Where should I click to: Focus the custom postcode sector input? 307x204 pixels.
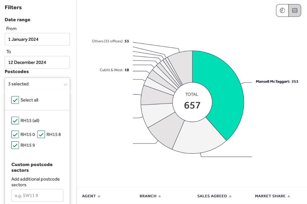coord(37,195)
